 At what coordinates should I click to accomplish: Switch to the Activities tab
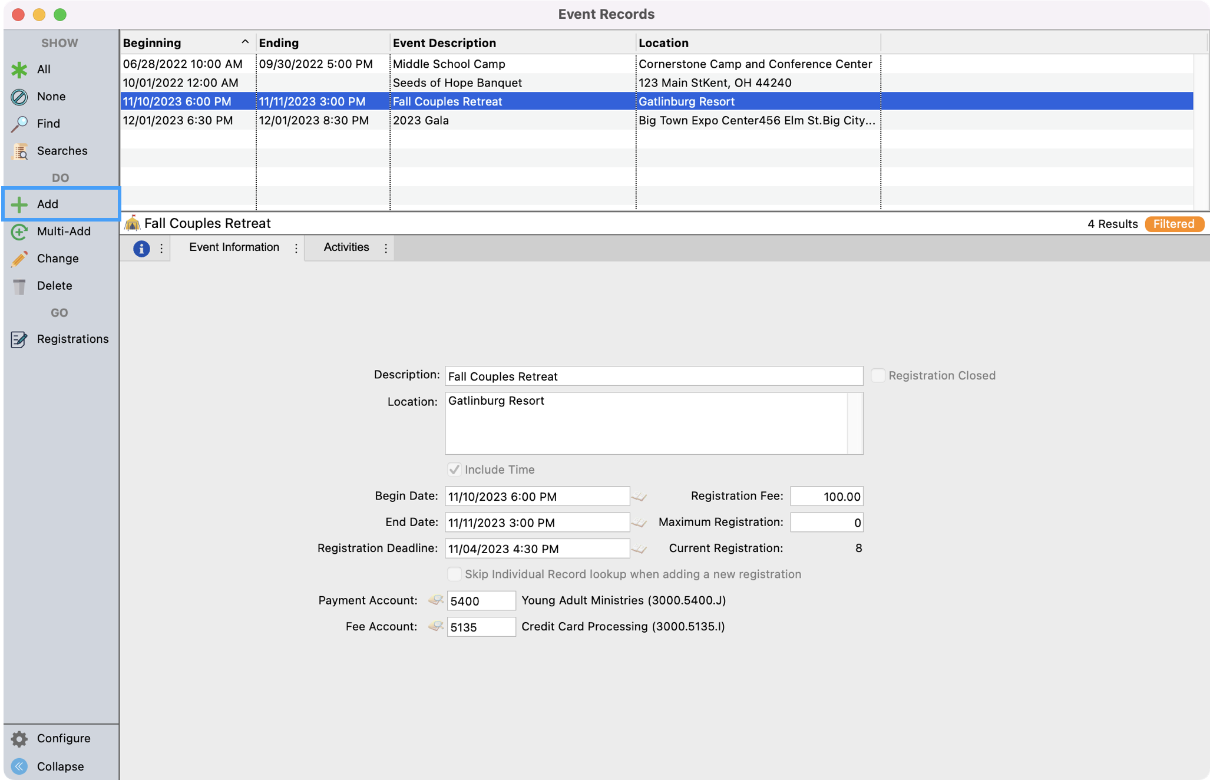click(346, 247)
